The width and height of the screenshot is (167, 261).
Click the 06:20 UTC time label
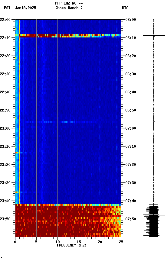131,56
